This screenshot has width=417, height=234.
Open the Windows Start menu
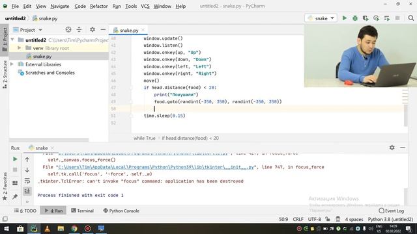click(7, 228)
